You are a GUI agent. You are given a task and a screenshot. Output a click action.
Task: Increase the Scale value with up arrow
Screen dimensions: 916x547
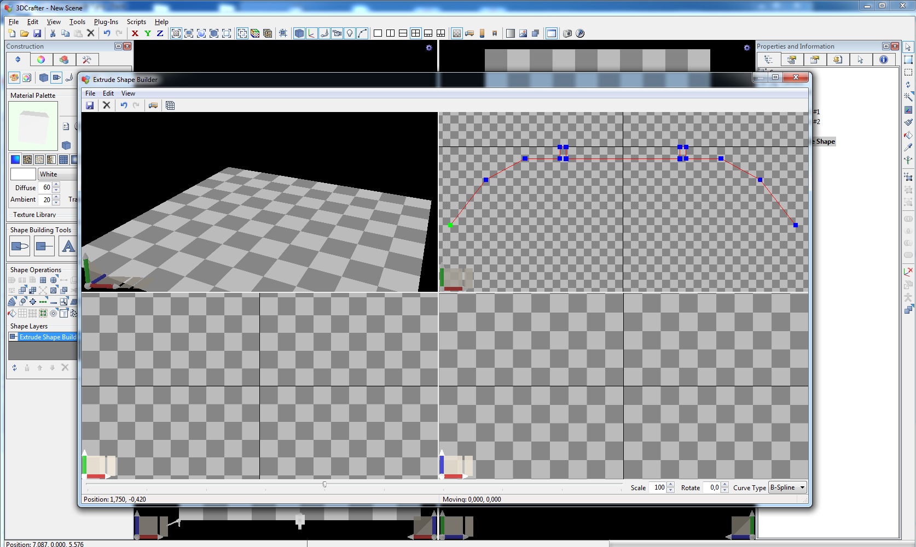tap(671, 485)
